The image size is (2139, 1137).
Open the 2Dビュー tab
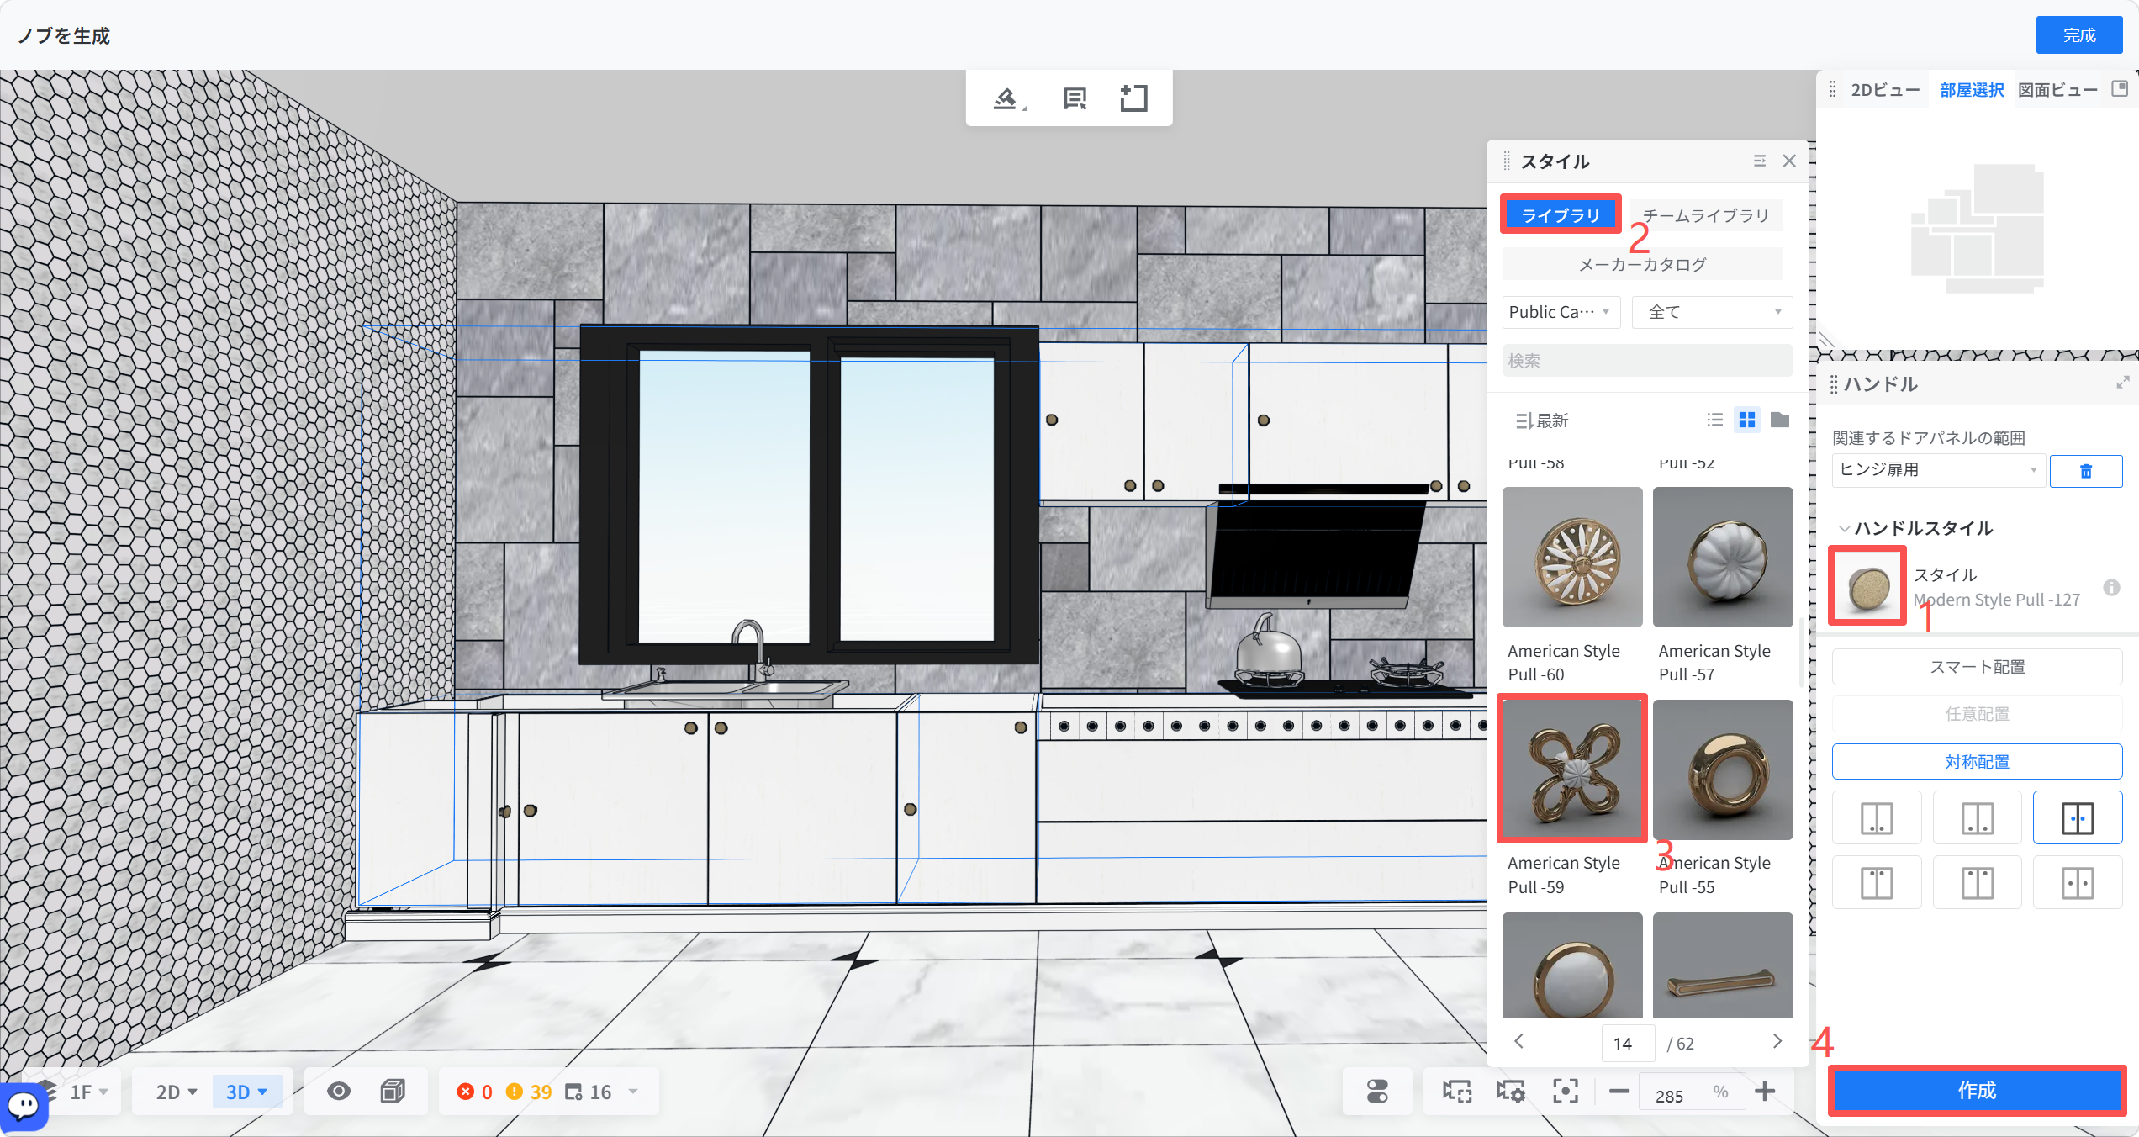click(1885, 90)
